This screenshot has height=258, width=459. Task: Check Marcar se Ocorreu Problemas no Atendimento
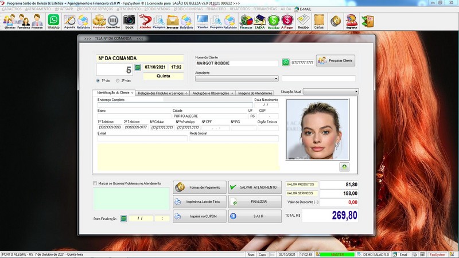95,183
